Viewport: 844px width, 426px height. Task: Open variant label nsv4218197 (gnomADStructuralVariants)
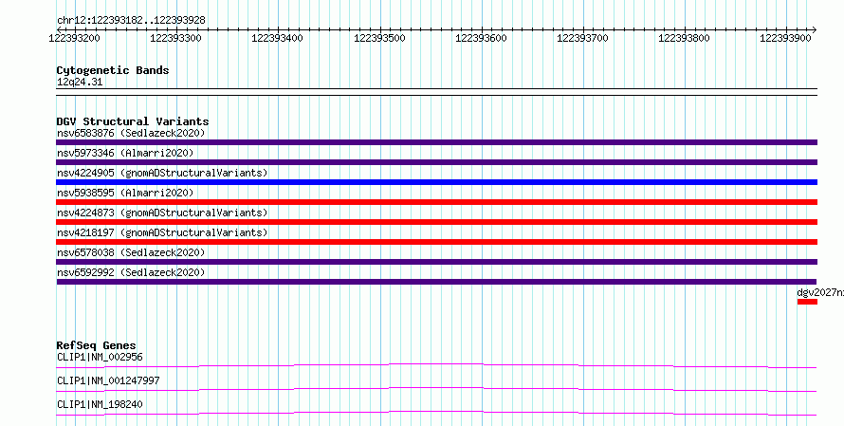coord(162,232)
